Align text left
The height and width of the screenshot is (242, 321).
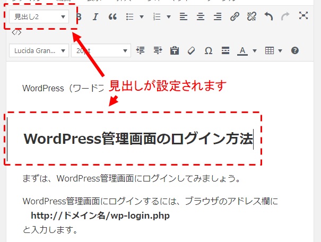184,16
